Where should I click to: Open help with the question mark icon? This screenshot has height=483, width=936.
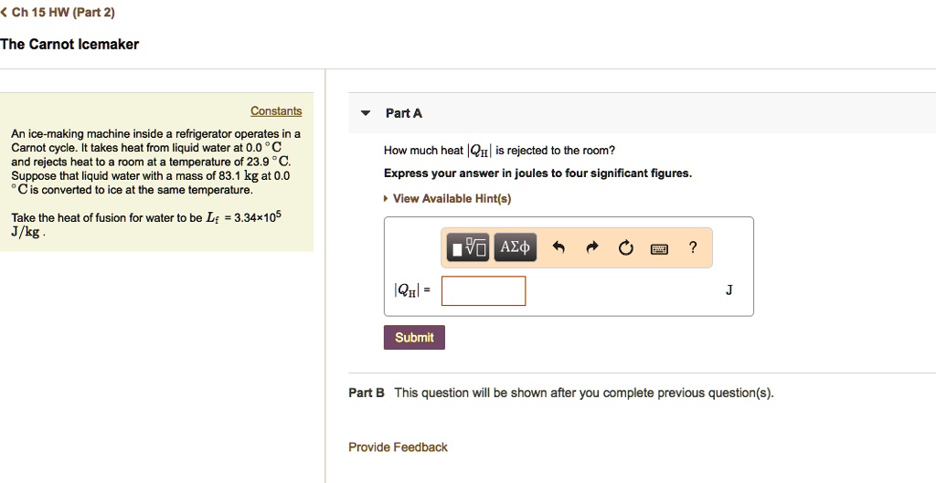click(693, 247)
